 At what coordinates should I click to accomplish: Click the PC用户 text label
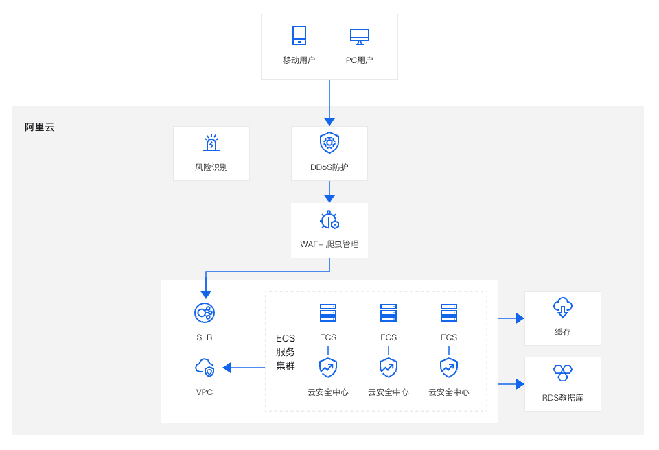pos(359,60)
